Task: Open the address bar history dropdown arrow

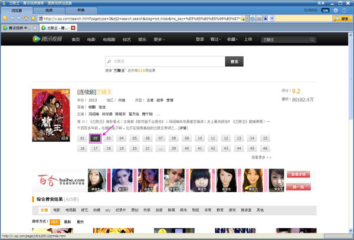Action: coord(247,18)
